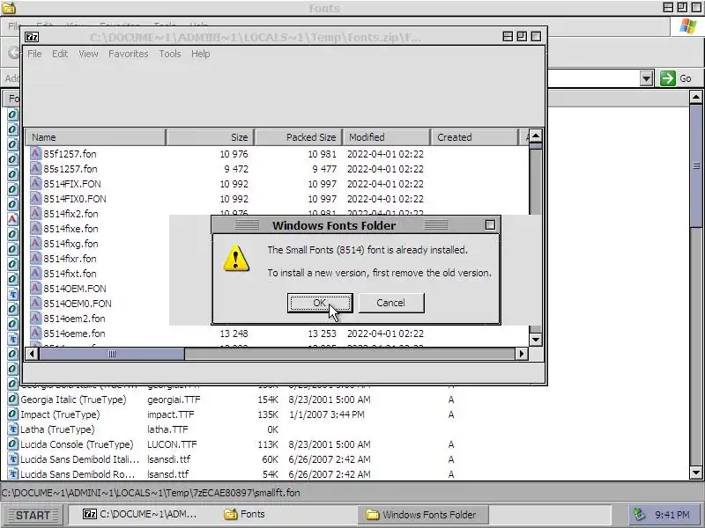The width and height of the screenshot is (705, 528).
Task: Click the Fonts window vertical scrollbar thumb
Action: click(x=695, y=165)
